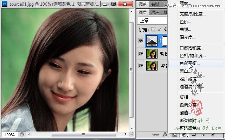Click thumbnail of layer below the adjustment layer
Screen dimensions: 225x140
click(x=152, y=54)
